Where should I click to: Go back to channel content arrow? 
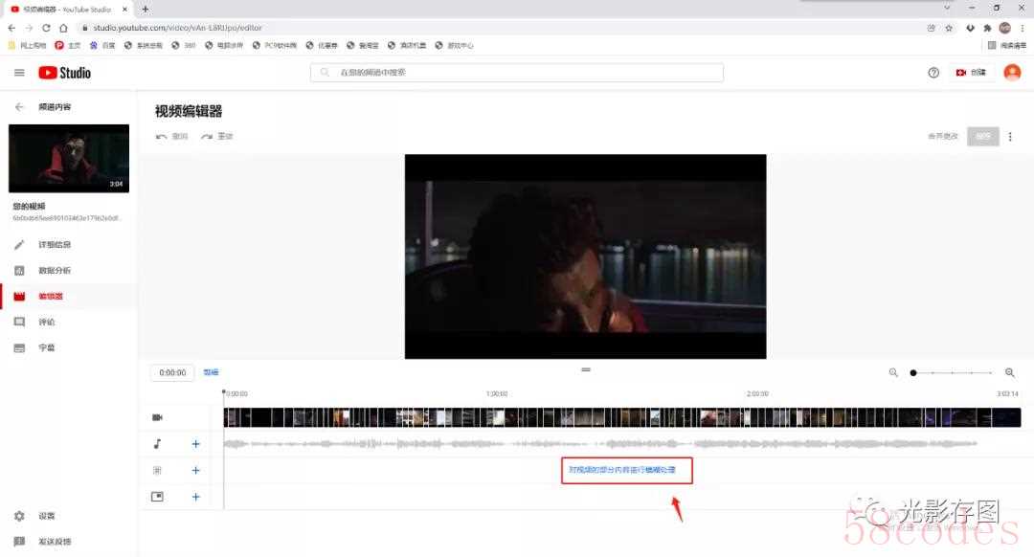[19, 107]
